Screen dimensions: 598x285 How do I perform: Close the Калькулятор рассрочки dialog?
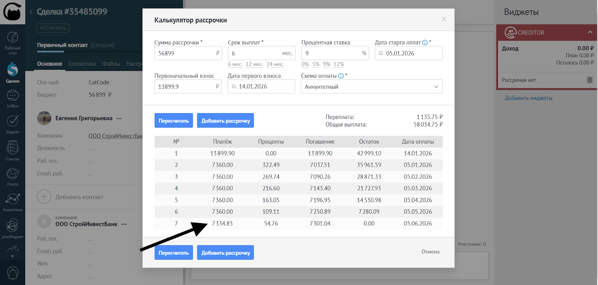pos(444,19)
